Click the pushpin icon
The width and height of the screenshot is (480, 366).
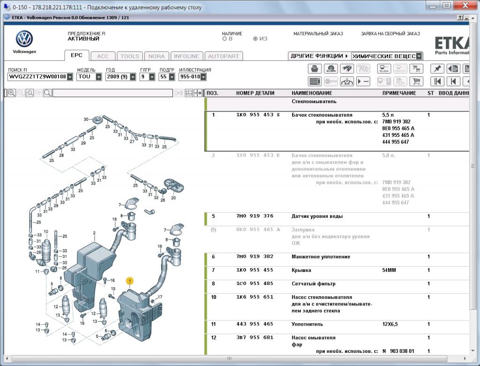pyautogui.click(x=437, y=69)
